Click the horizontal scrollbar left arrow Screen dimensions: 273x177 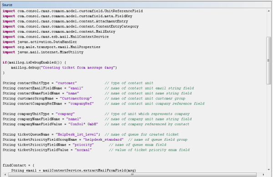coord(5,175)
